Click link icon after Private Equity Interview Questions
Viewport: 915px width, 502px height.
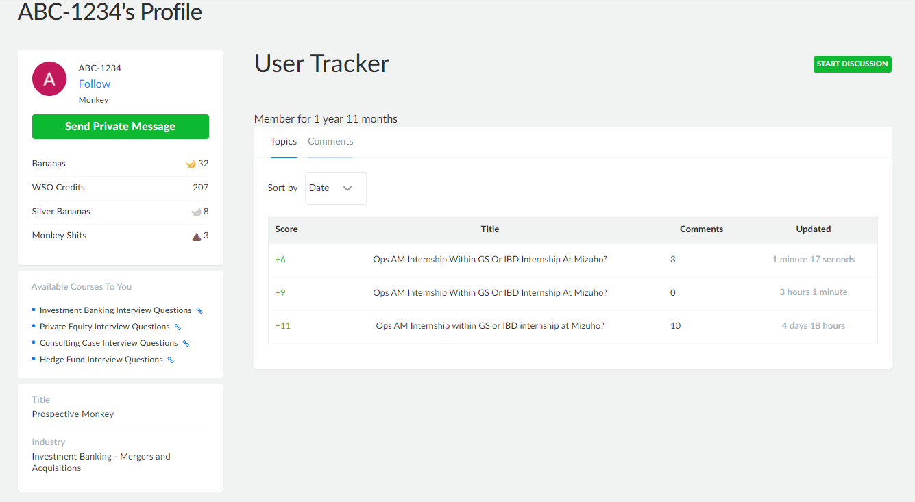178,327
